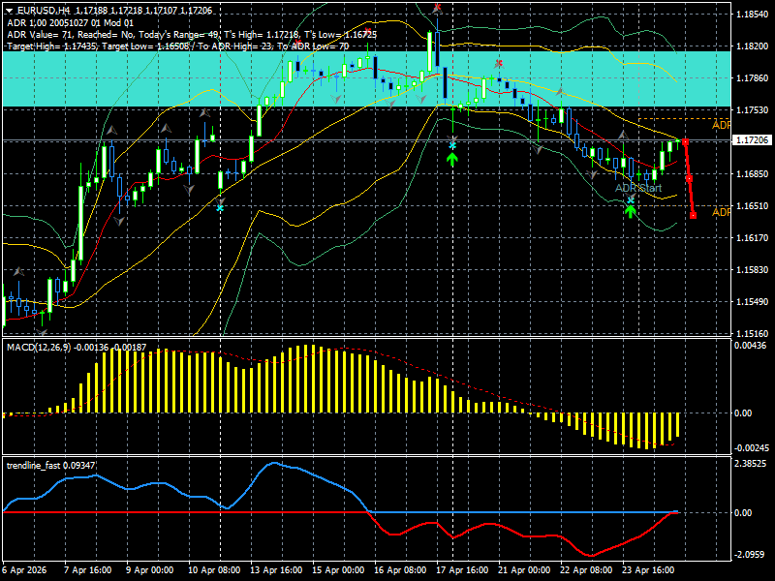Click the '9 Apr 00:00' time axis label
The width and height of the screenshot is (775, 581).
(x=150, y=570)
